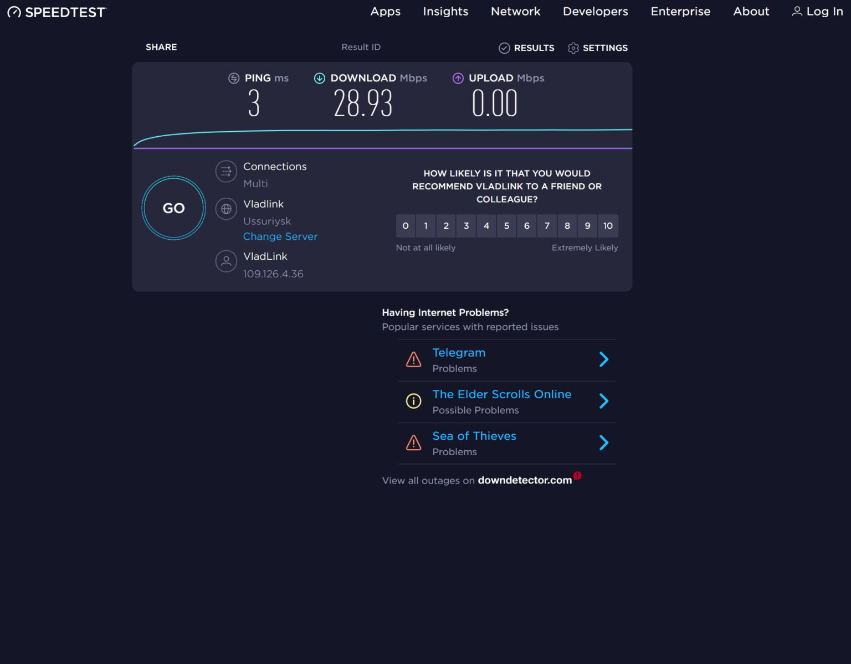Select rating 5 on recommendation scale
851x664 pixels.
(506, 226)
